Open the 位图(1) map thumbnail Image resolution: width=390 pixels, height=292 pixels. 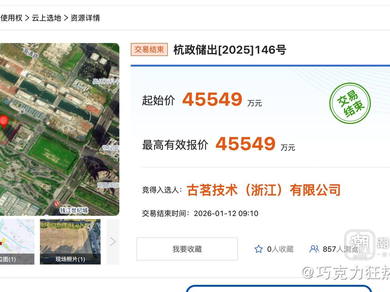(17, 242)
